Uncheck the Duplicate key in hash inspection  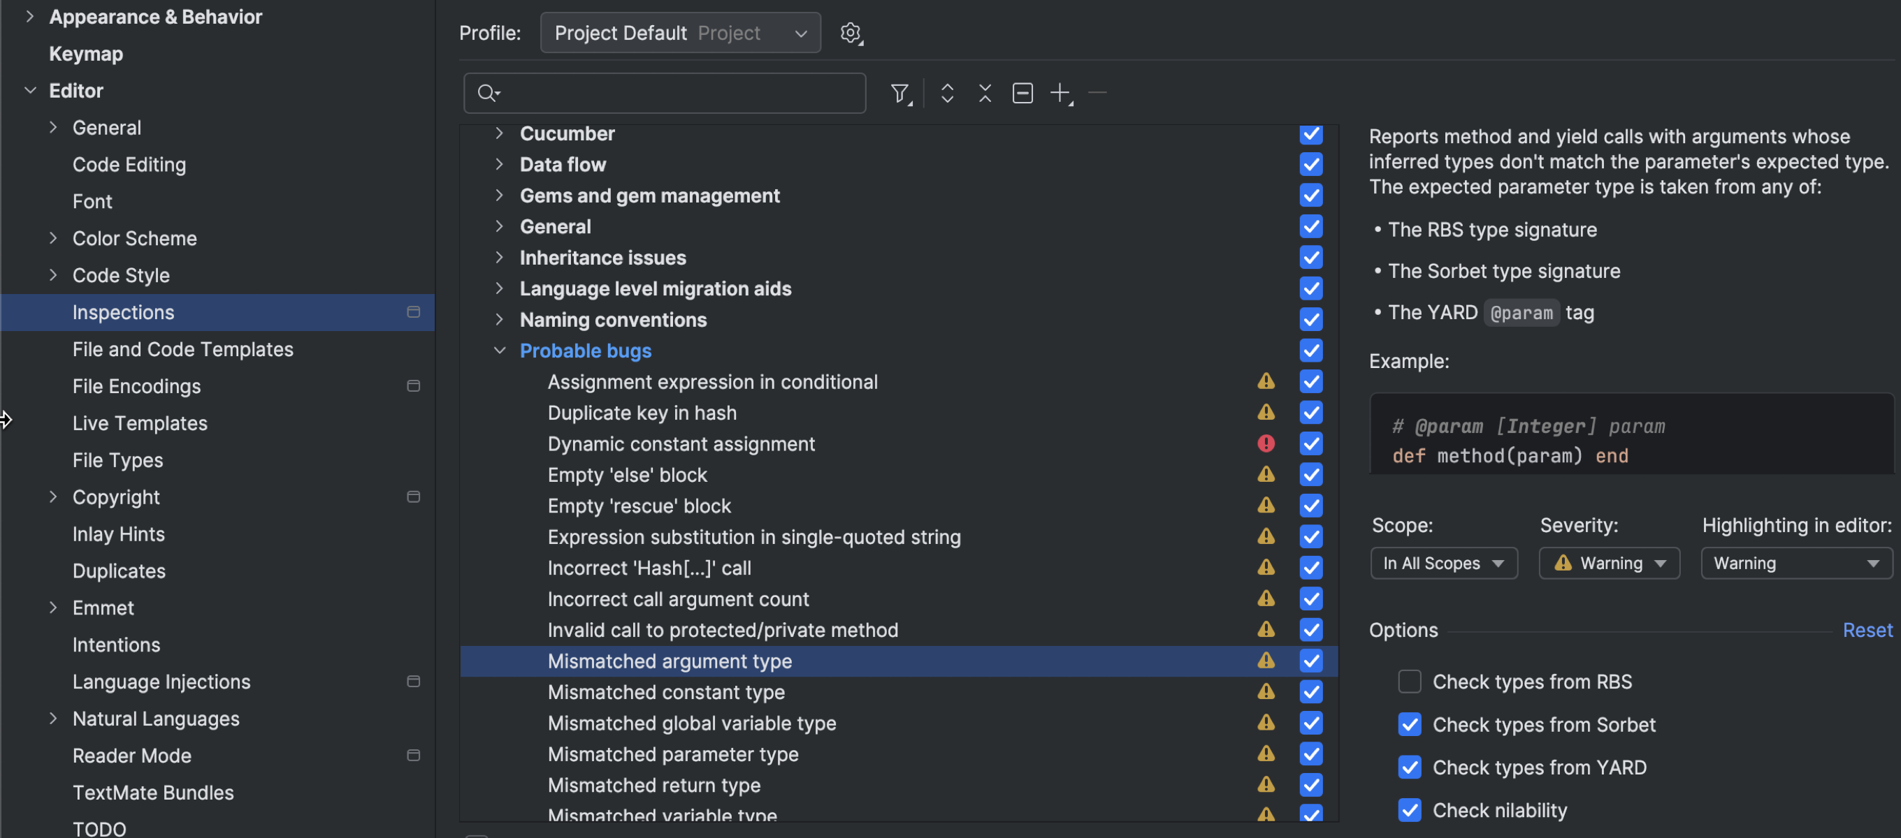pyautogui.click(x=1310, y=412)
